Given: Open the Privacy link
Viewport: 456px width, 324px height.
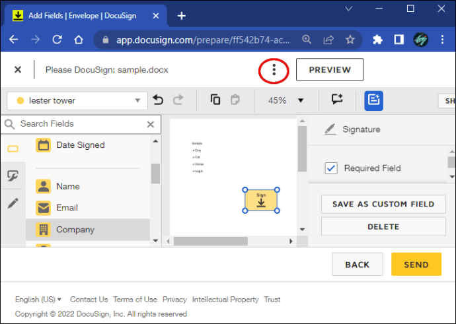Looking at the screenshot, I should pos(174,300).
